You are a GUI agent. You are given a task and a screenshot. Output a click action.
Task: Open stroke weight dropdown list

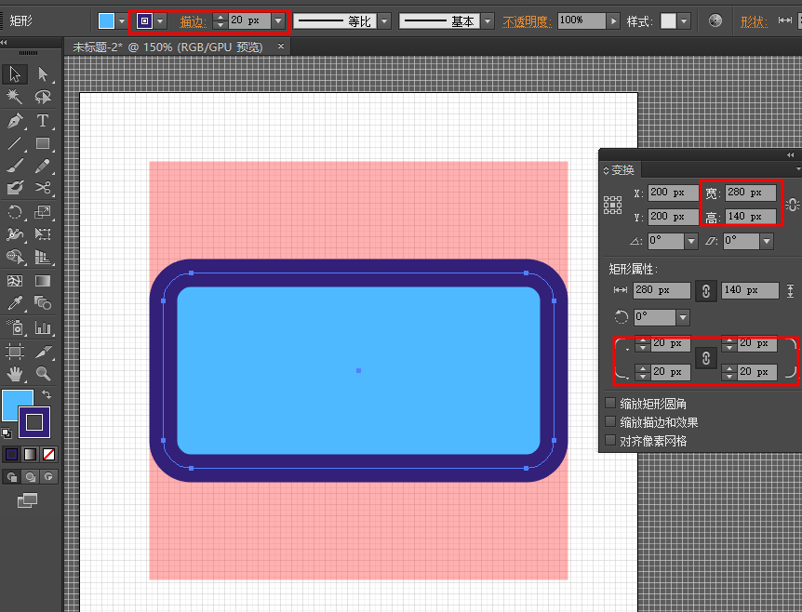pyautogui.click(x=278, y=21)
